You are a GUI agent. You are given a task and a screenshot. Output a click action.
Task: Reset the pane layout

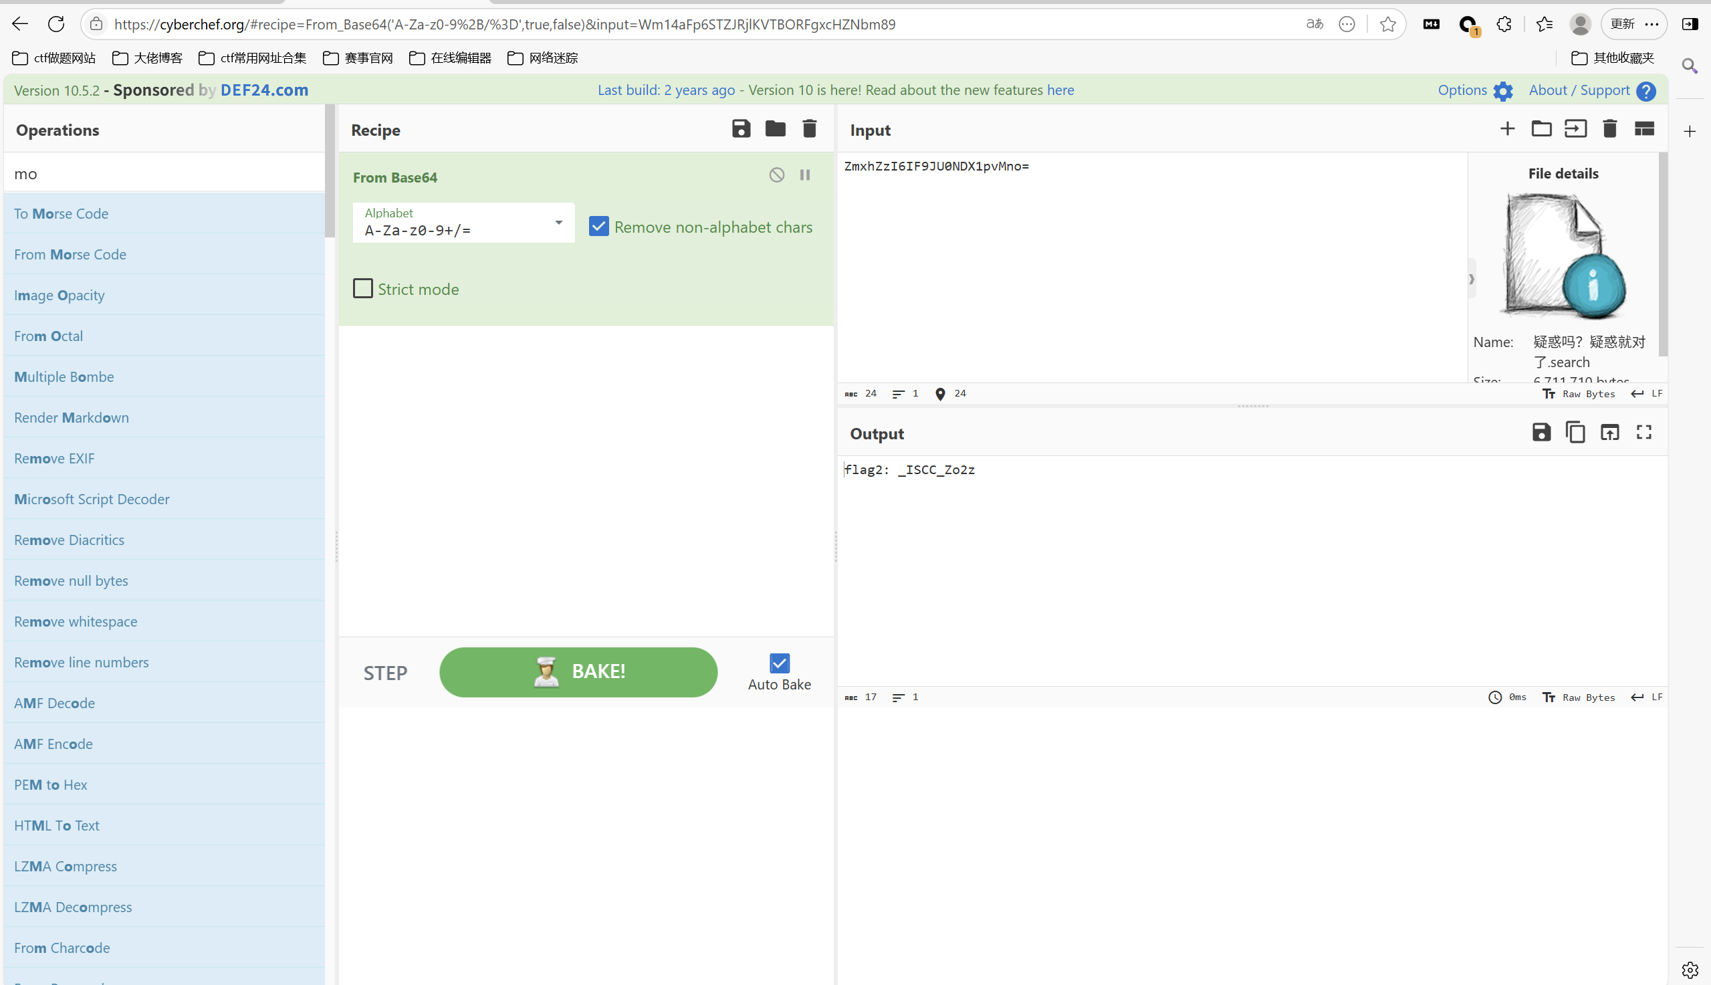[1644, 128]
